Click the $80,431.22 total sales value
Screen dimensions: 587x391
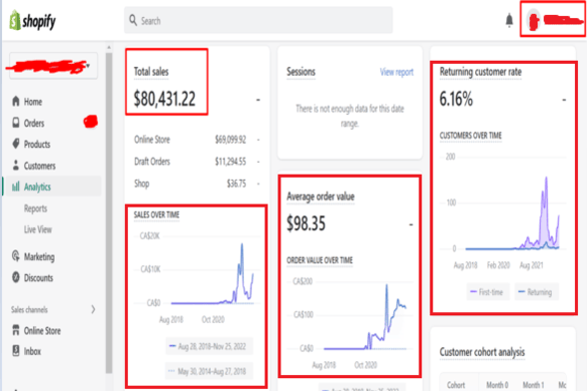(x=165, y=99)
